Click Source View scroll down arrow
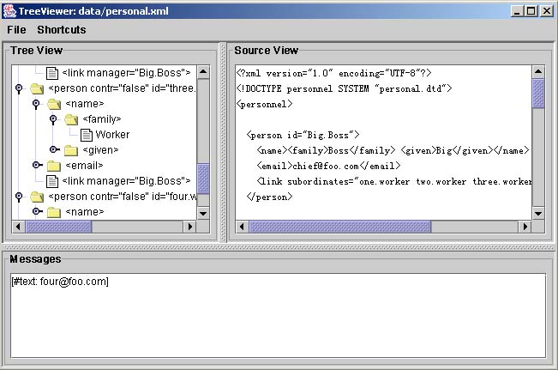The height and width of the screenshot is (370, 558). [538, 214]
